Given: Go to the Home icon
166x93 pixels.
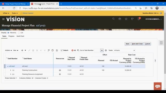Looking at the screenshot, I should 120,19.
